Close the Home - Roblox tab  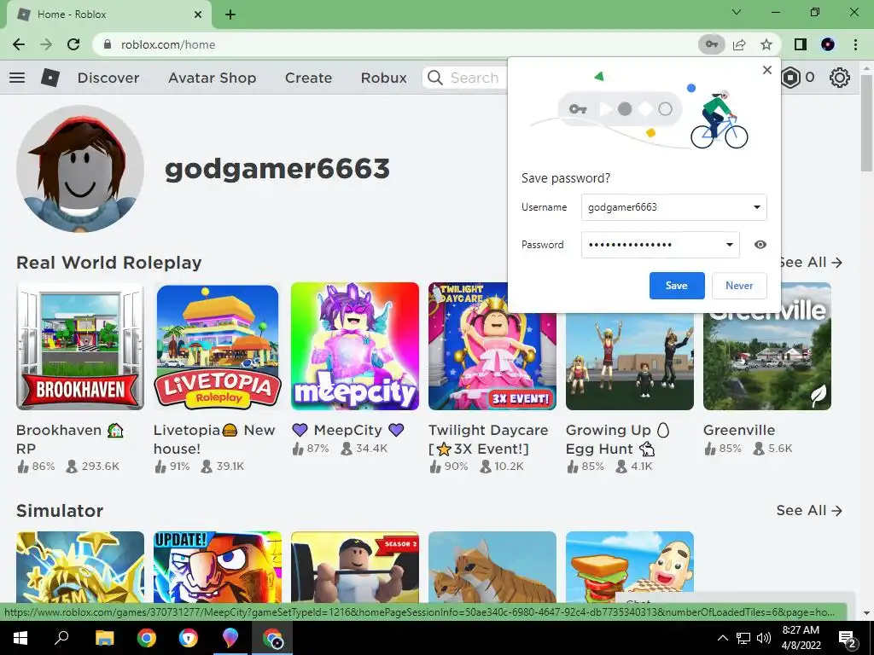click(198, 14)
